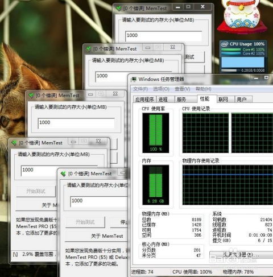273x277 pixels.
Task: Click the MemTest icon in the front-most window
Action: point(63,173)
